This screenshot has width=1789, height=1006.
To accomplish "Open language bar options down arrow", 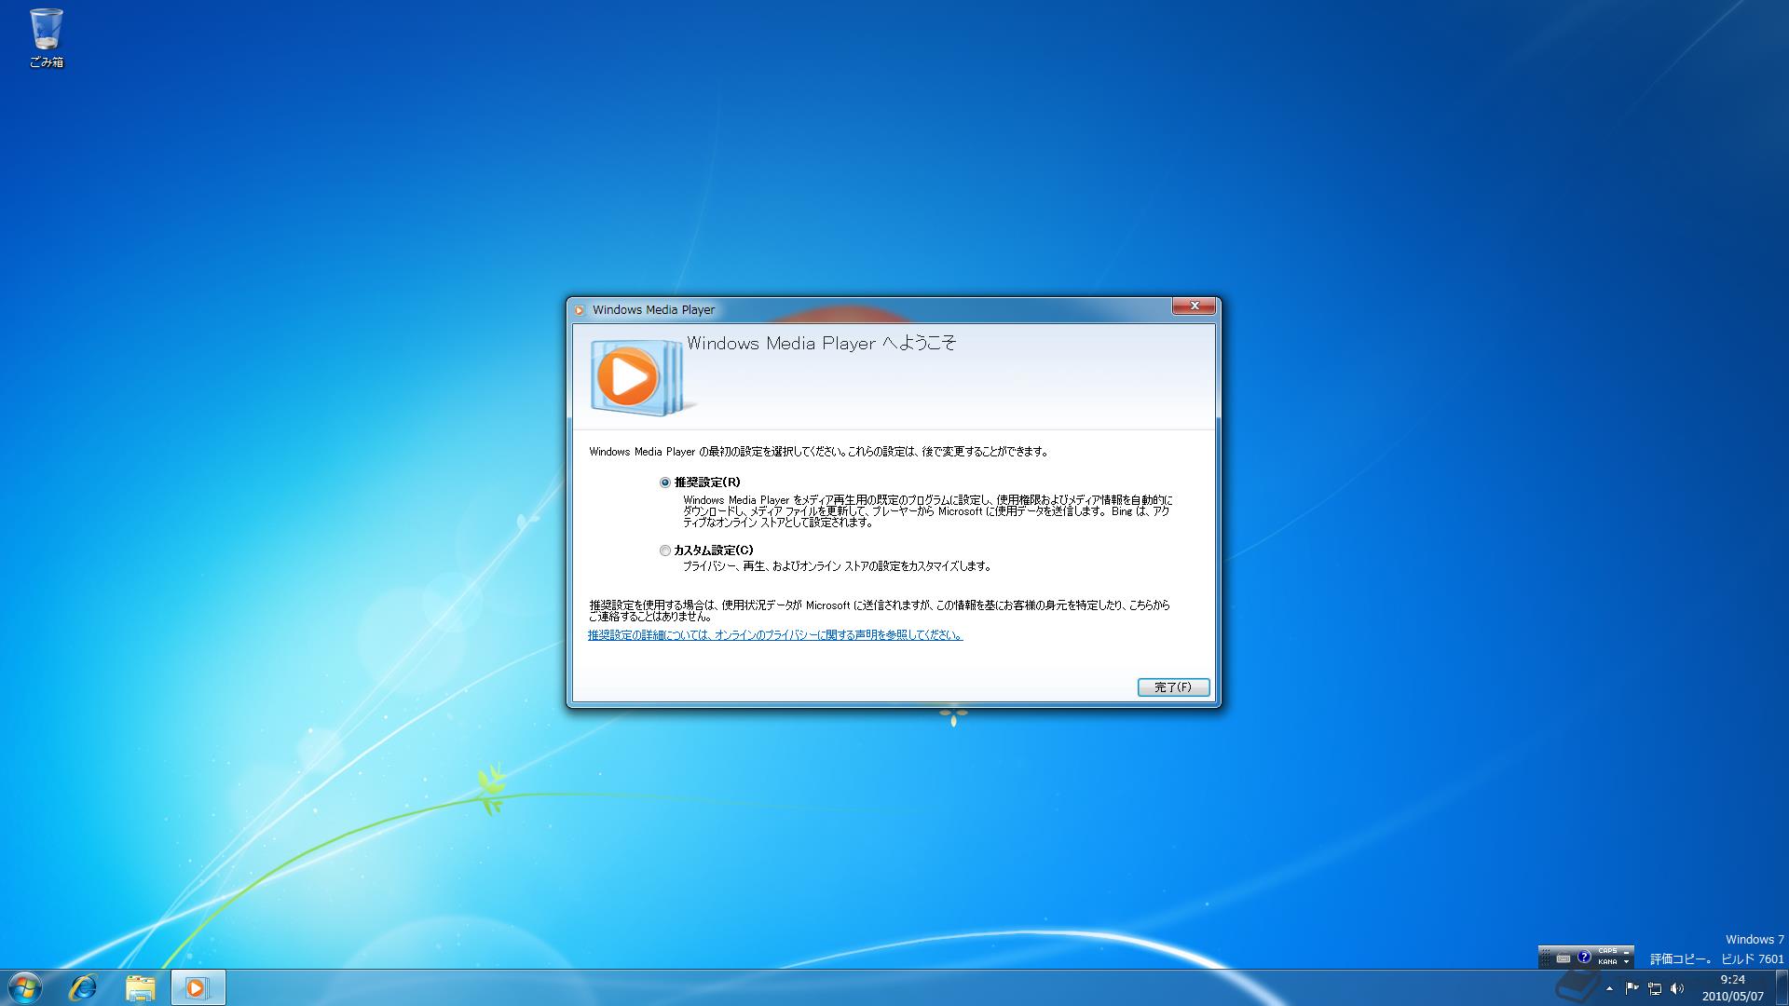I will (x=1626, y=962).
